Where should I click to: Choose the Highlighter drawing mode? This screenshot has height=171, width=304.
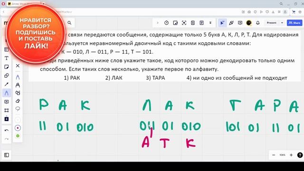[18, 85]
